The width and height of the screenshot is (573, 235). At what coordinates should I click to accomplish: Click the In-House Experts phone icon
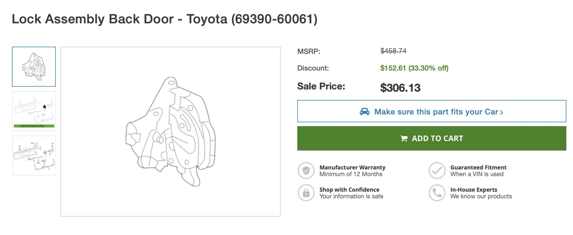coord(437,193)
